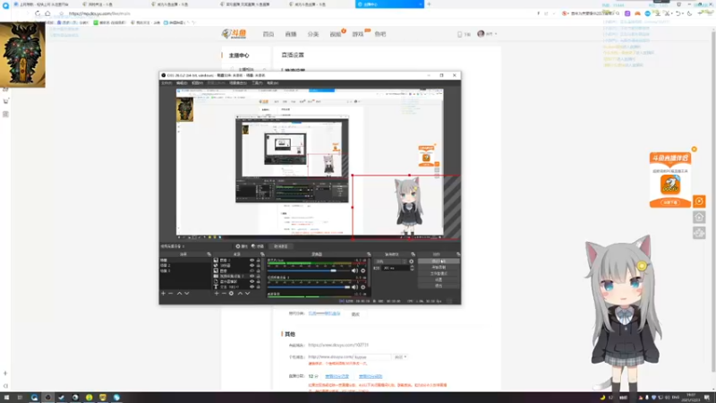Open the transition settings gear in Scene Transitions panel
Image resolution: width=716 pixels, height=403 pixels.
click(x=412, y=262)
